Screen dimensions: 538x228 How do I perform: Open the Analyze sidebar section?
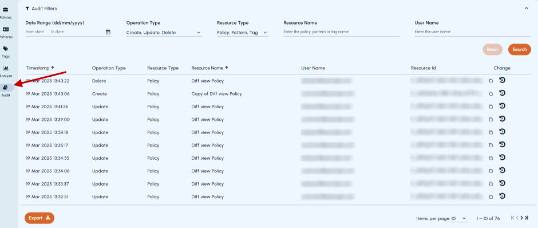(x=6, y=72)
